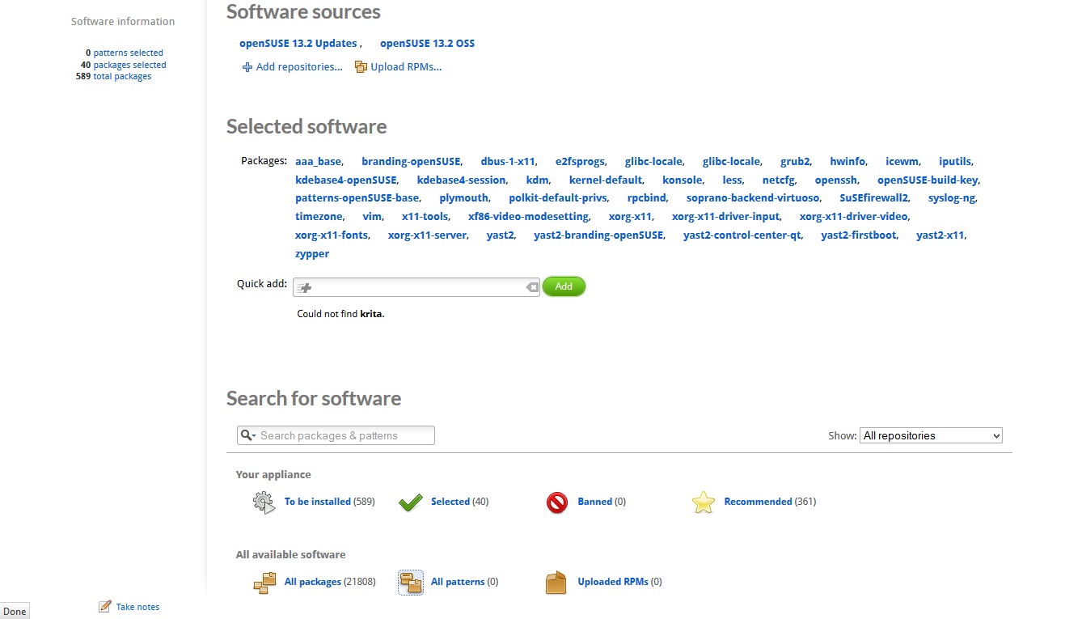Open the openSUSE-build-key package
Viewport: 1082px width, 619px height.
point(928,180)
